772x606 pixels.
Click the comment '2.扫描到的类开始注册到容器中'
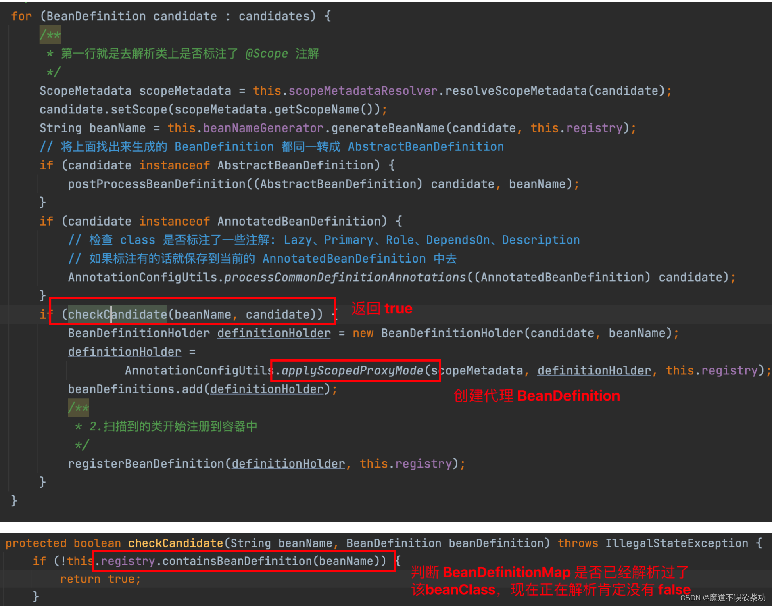click(x=173, y=426)
